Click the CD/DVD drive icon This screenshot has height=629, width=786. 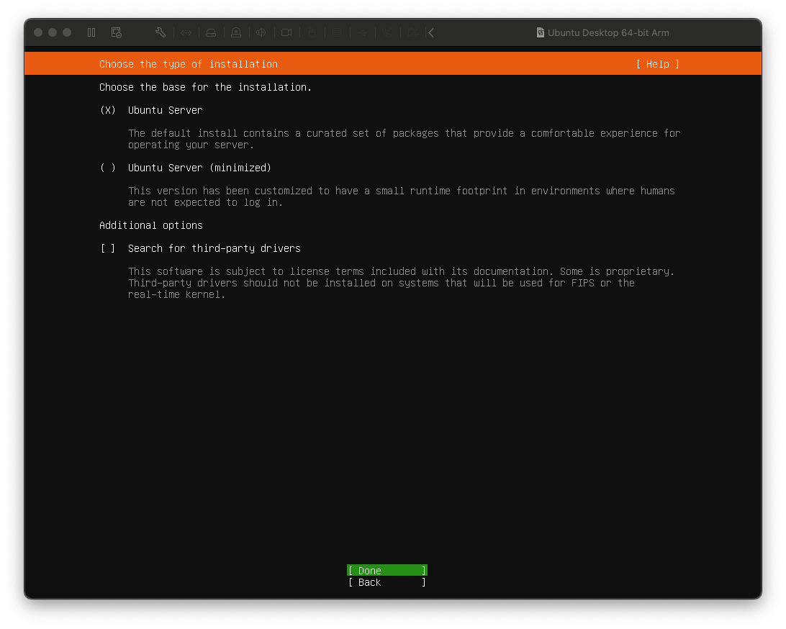click(x=236, y=32)
